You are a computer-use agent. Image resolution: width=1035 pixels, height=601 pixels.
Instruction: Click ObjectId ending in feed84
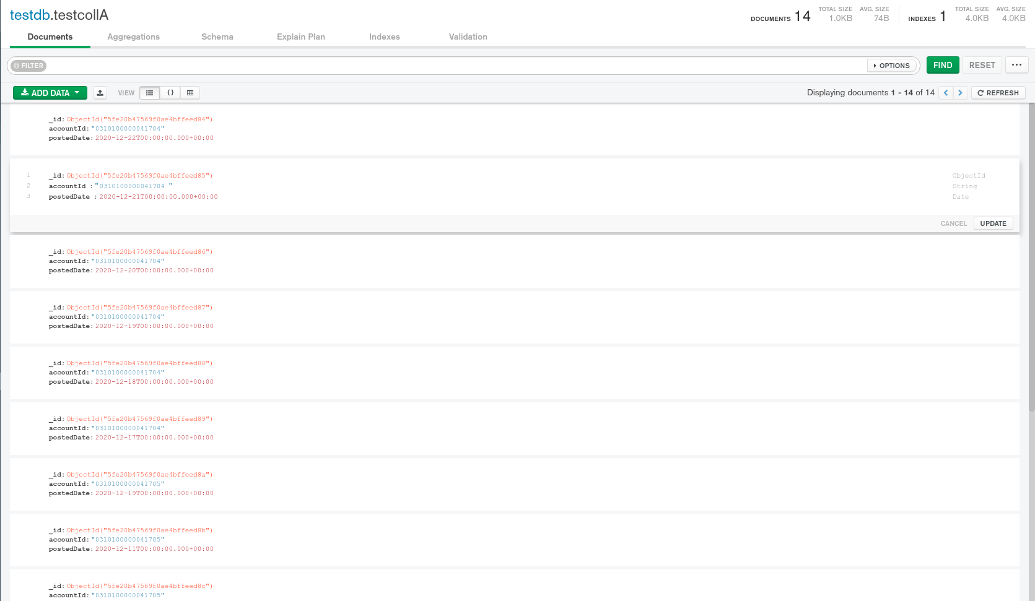[139, 119]
